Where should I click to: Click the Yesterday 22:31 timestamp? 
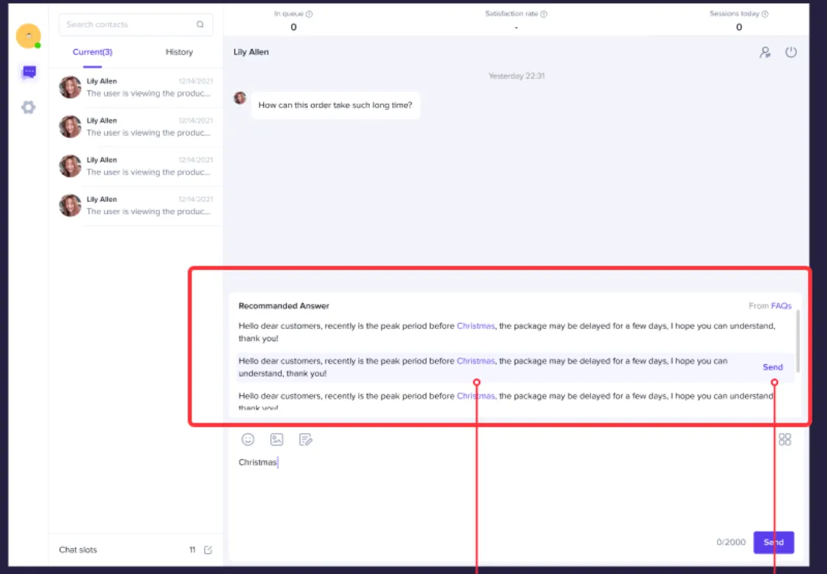click(x=516, y=76)
